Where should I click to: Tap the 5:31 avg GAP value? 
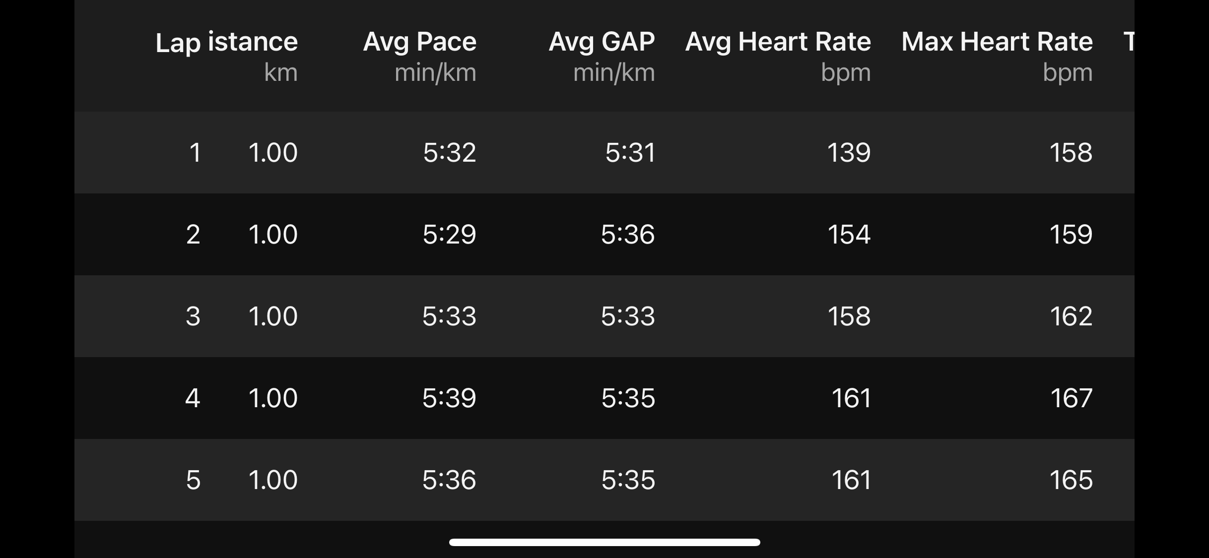630,152
